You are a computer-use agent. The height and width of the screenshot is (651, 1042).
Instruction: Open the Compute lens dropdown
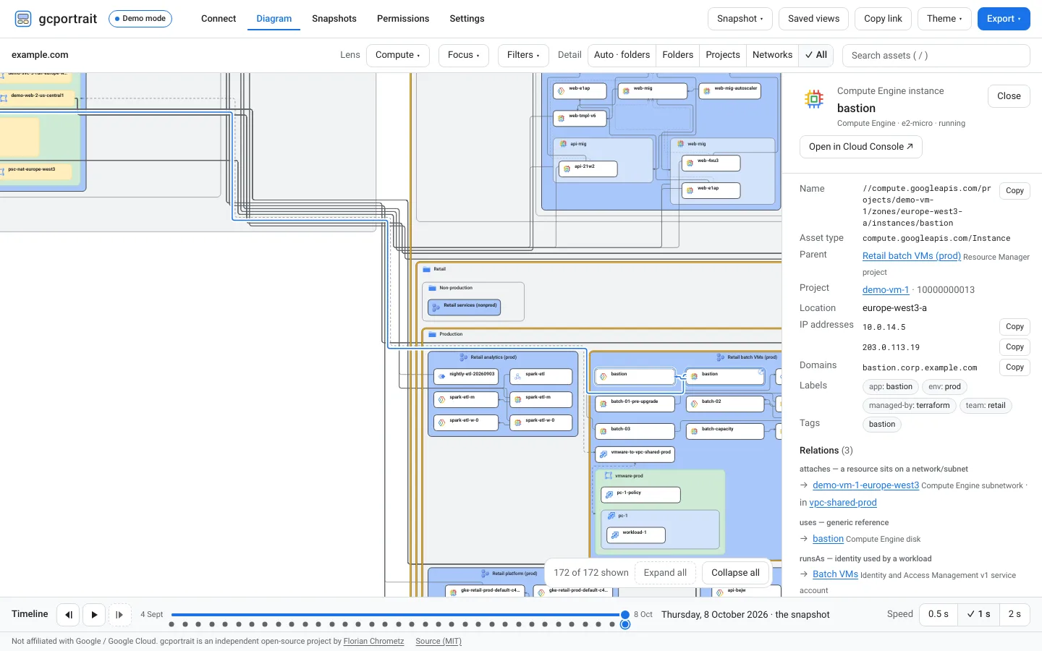pyautogui.click(x=398, y=55)
